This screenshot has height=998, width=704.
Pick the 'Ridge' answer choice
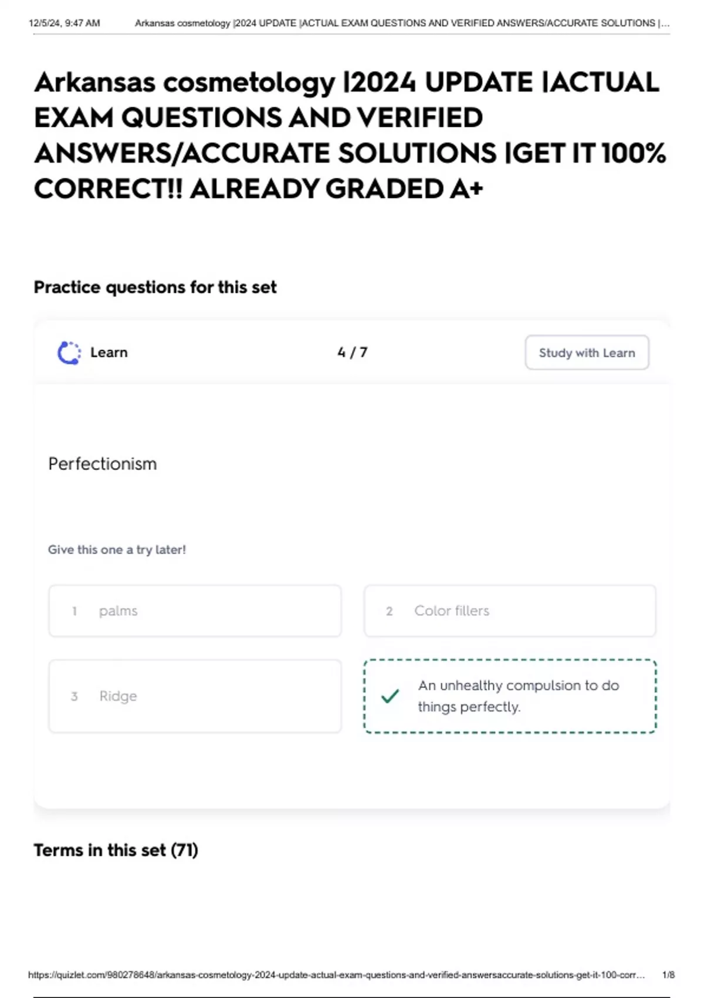(x=195, y=696)
